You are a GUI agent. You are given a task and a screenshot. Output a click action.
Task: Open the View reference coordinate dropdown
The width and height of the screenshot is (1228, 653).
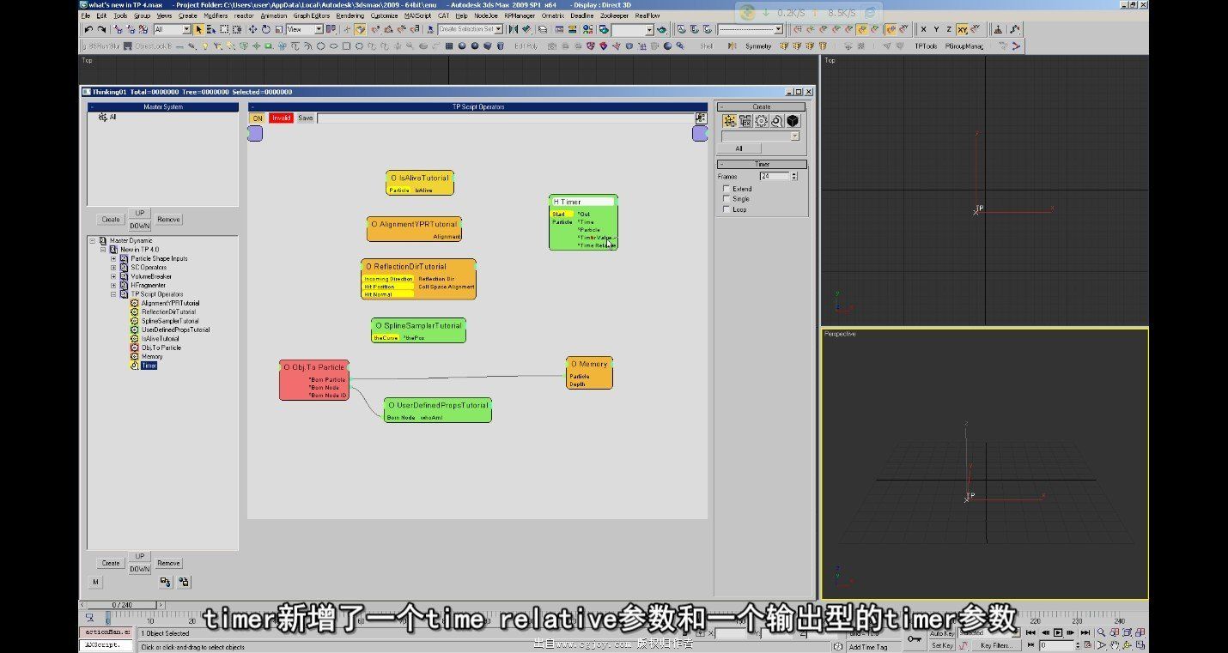point(319,29)
